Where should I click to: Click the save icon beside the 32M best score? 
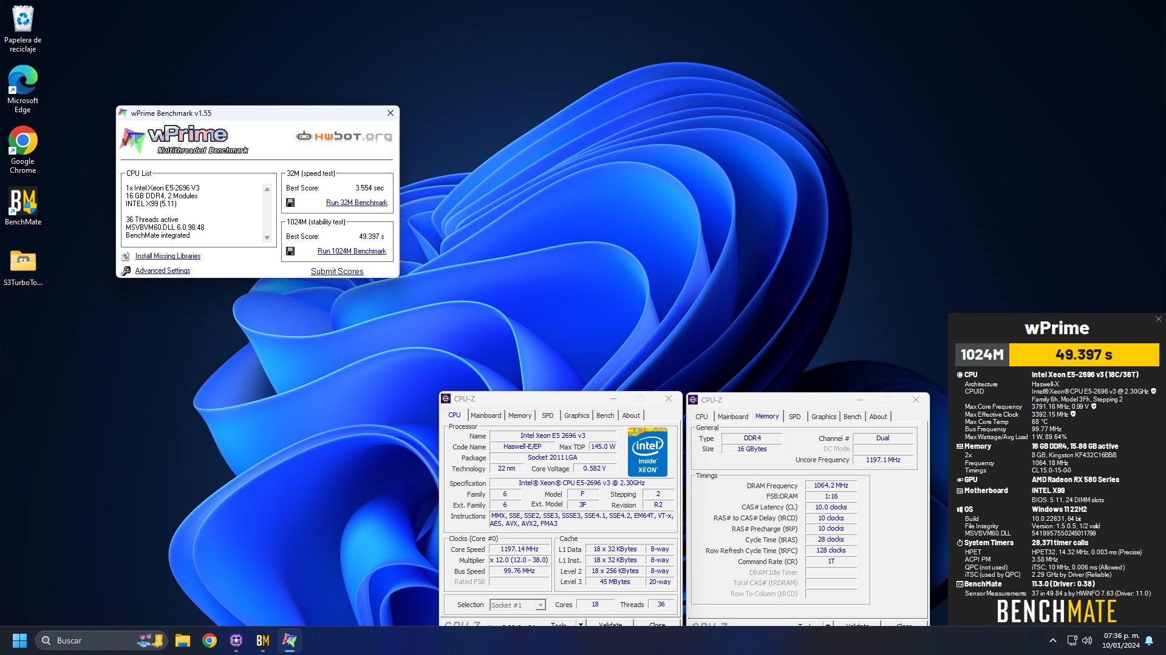coord(290,203)
